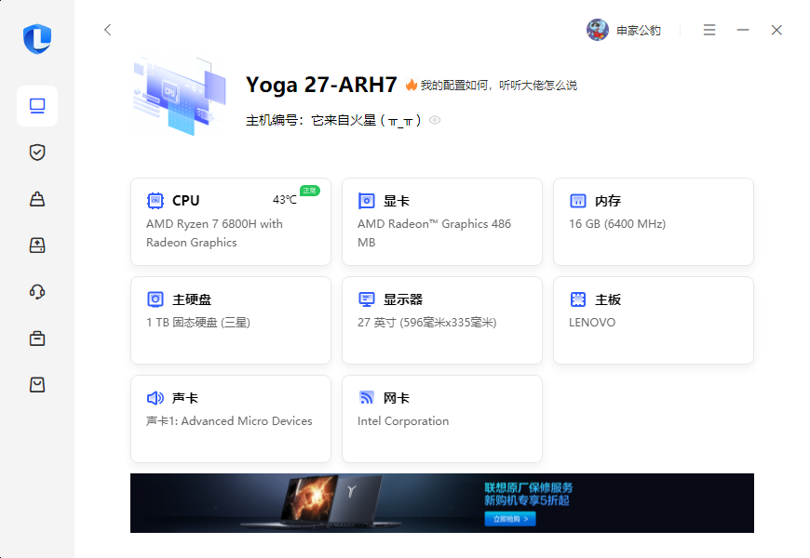
Task: Click the AMD Radeon Graphics 486 MB text
Action: [x=434, y=232]
